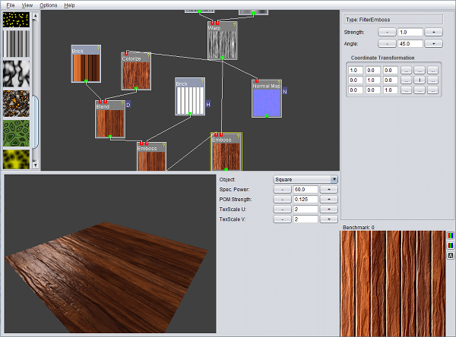This screenshot has width=456, height=337.
Task: Click the D marker beside Blend node
Action: (x=128, y=105)
